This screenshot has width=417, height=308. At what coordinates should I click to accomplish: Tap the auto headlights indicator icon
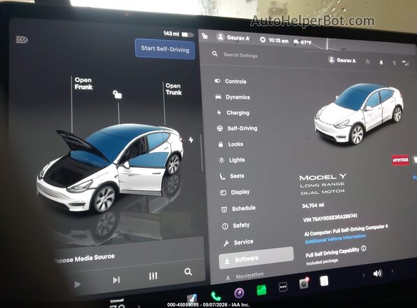click(x=22, y=40)
